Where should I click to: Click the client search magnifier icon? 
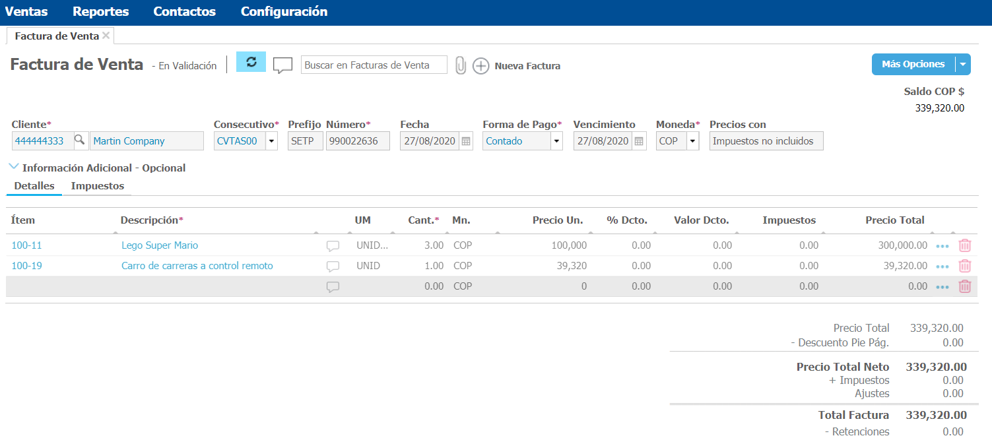pos(79,140)
